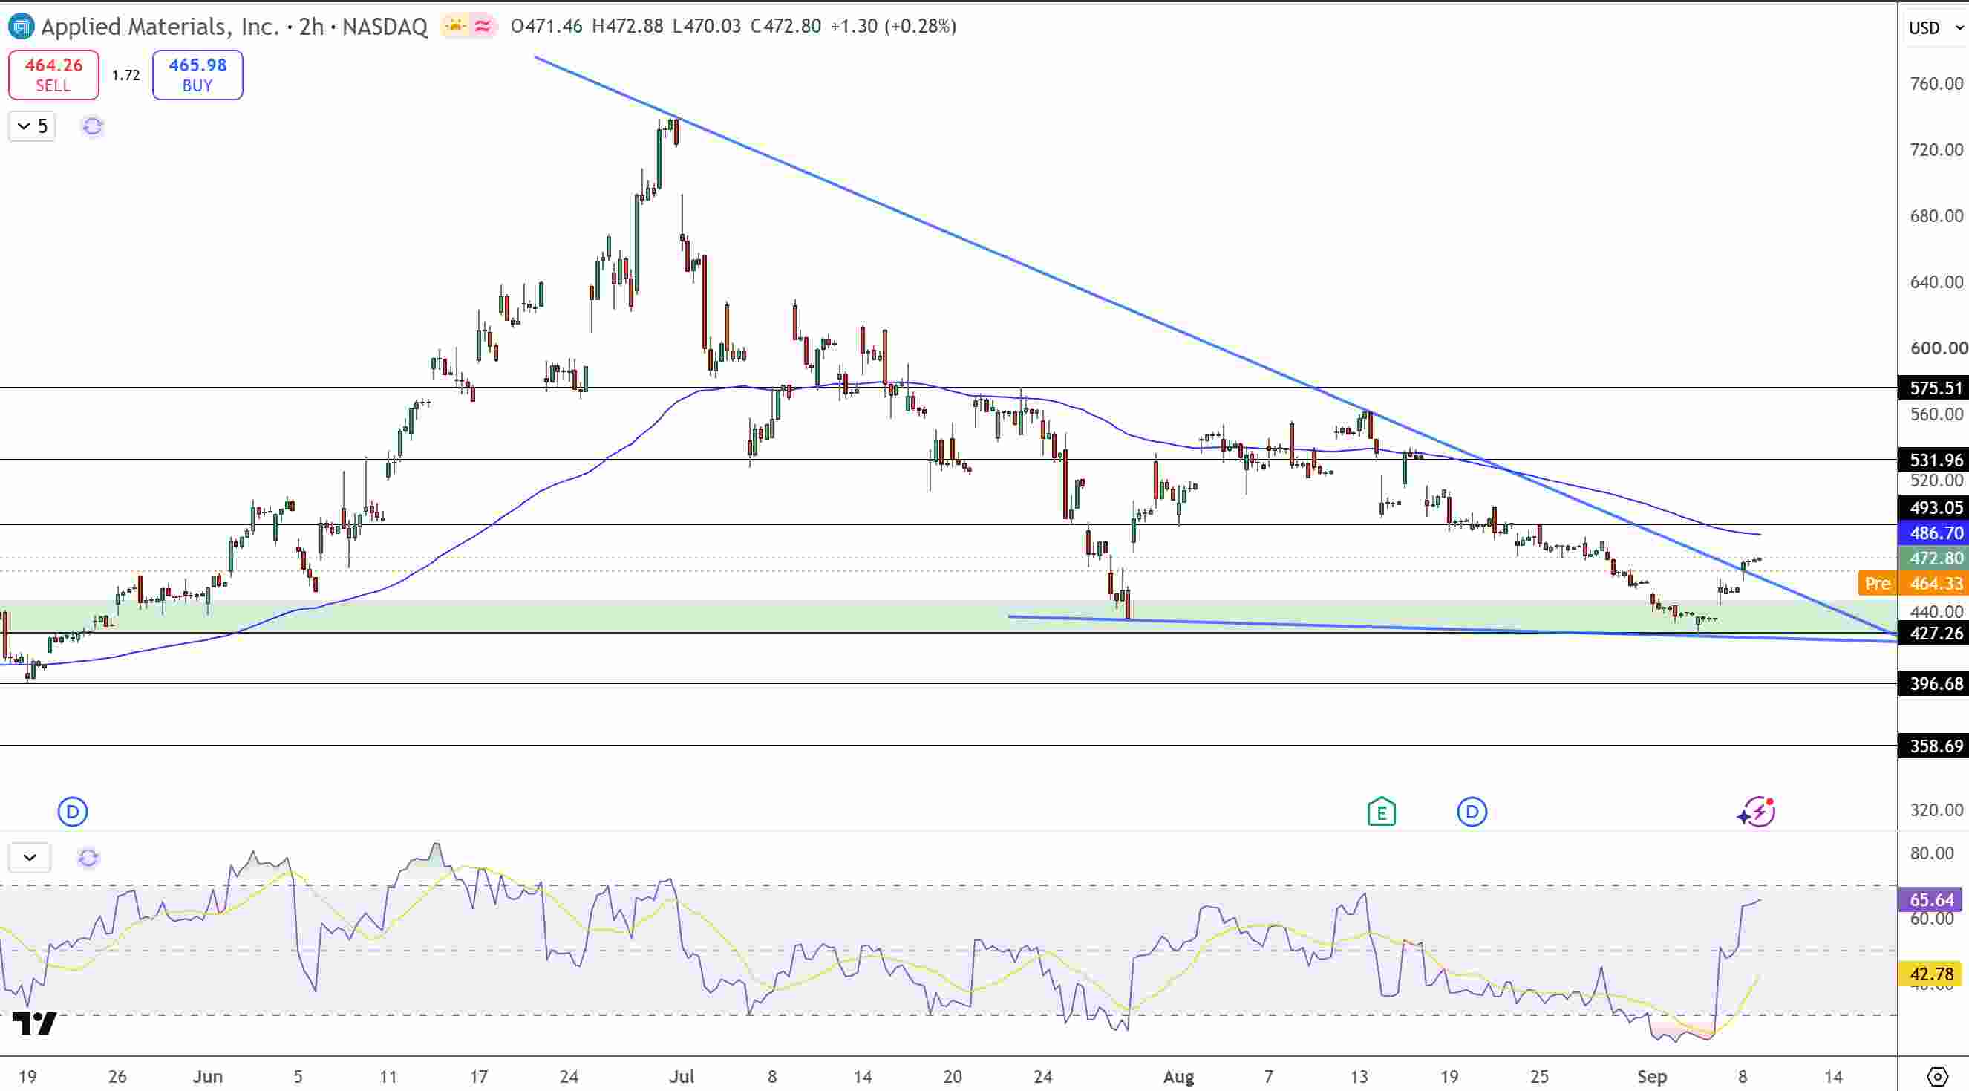Select the 531.96 price level label
Image resolution: width=1969 pixels, height=1091 pixels.
click(x=1934, y=460)
